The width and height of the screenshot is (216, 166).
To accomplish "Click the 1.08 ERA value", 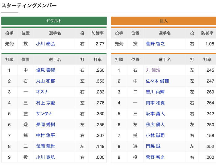I will (x=210, y=44).
